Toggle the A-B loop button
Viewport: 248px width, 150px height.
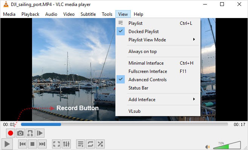tap(30, 133)
